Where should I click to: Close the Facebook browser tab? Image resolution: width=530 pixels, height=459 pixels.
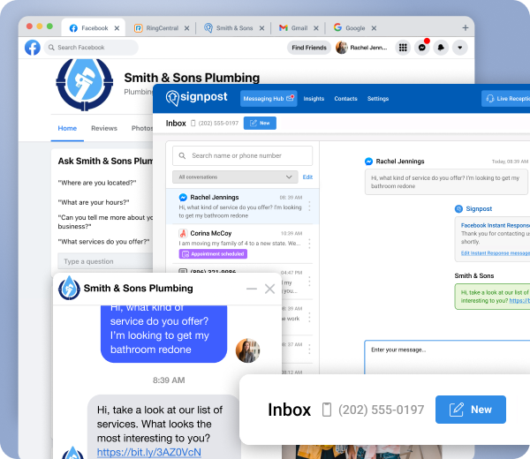(117, 28)
